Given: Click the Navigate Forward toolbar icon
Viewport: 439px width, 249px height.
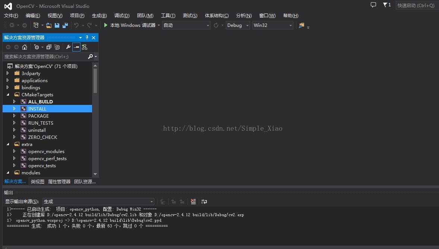Looking at the screenshot, I should [25, 25].
